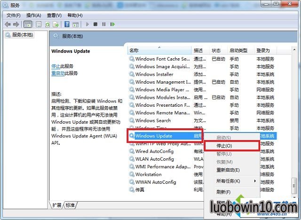Click the gear icon beside Windows Installer

coord(132,74)
